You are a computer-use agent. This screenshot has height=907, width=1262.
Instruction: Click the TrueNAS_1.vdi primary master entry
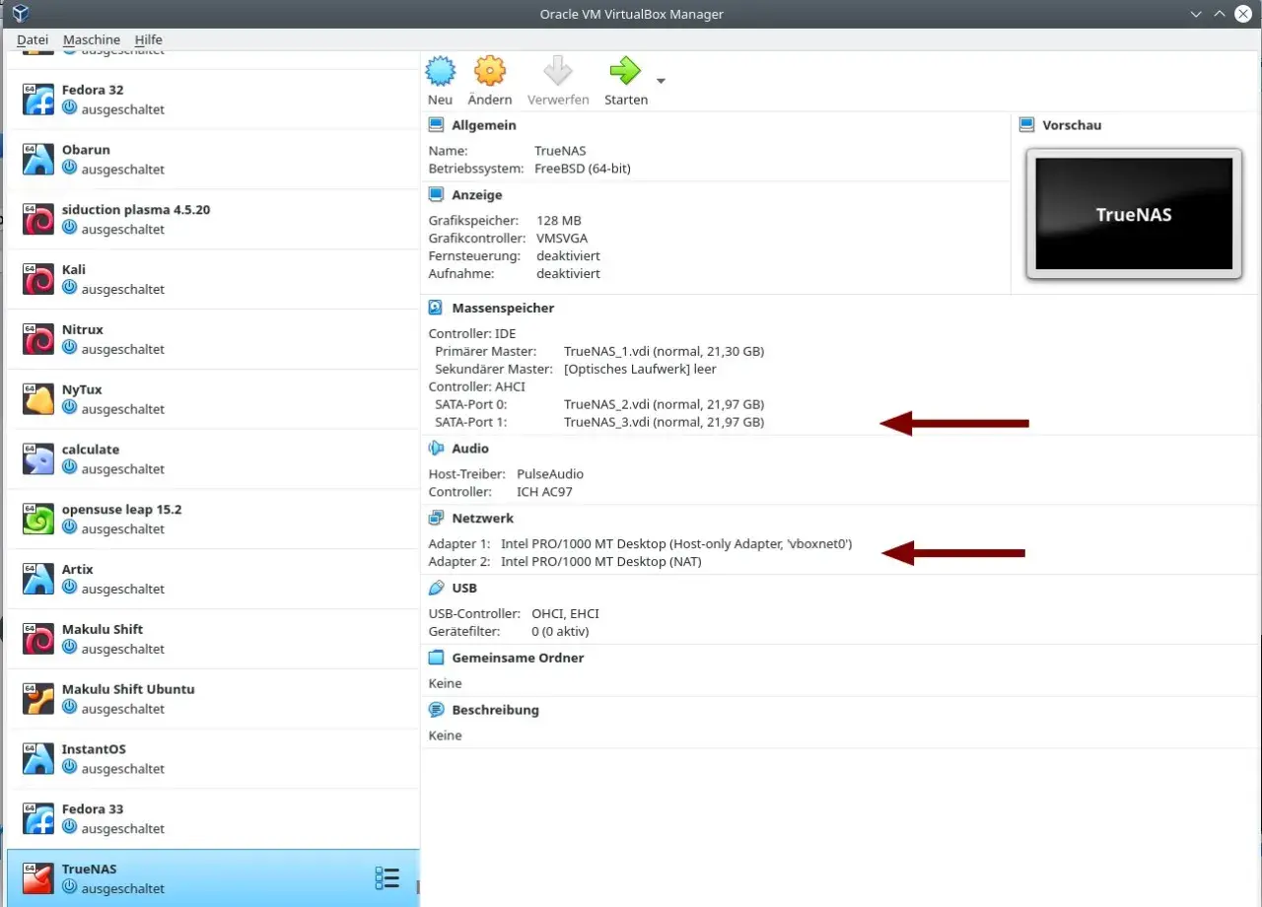tap(664, 351)
